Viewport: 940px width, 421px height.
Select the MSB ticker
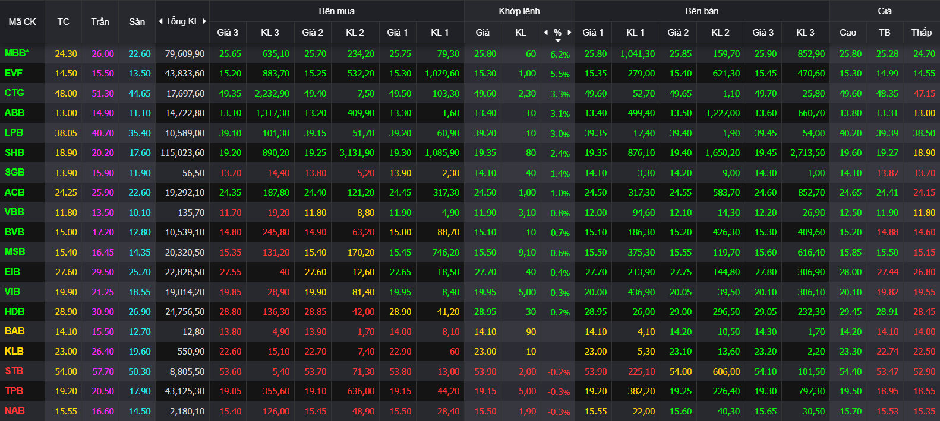tap(14, 252)
